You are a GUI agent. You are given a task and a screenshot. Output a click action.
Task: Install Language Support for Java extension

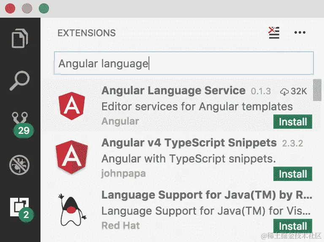(x=293, y=226)
